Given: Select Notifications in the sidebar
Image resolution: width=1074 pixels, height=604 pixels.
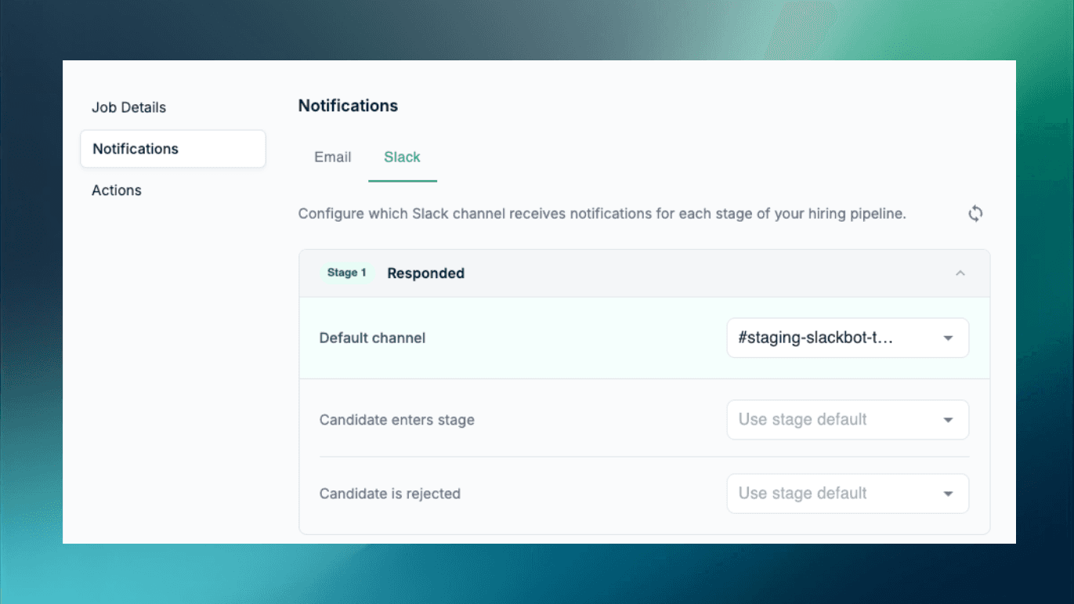Looking at the screenshot, I should click(173, 149).
